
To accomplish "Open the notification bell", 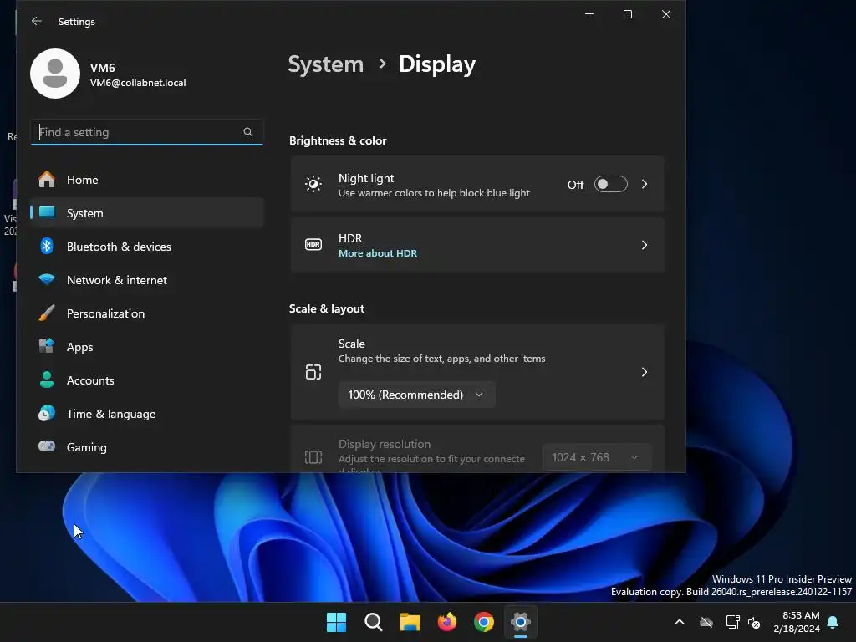I will (x=833, y=622).
